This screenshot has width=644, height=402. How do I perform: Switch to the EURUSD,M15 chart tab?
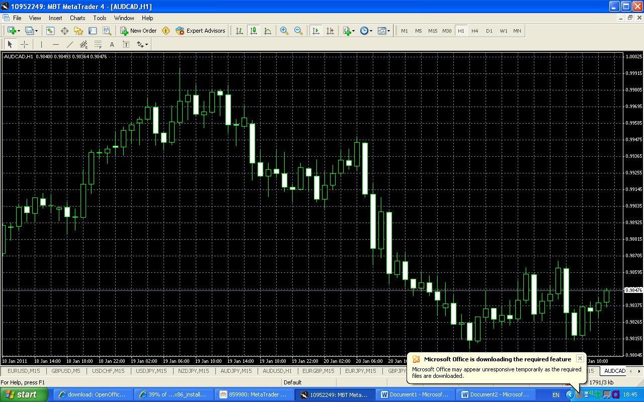(24, 371)
